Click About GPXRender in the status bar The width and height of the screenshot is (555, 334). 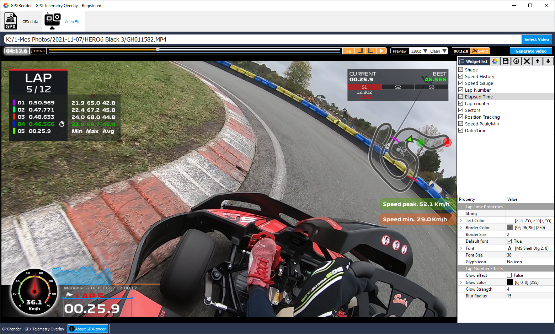pyautogui.click(x=87, y=328)
